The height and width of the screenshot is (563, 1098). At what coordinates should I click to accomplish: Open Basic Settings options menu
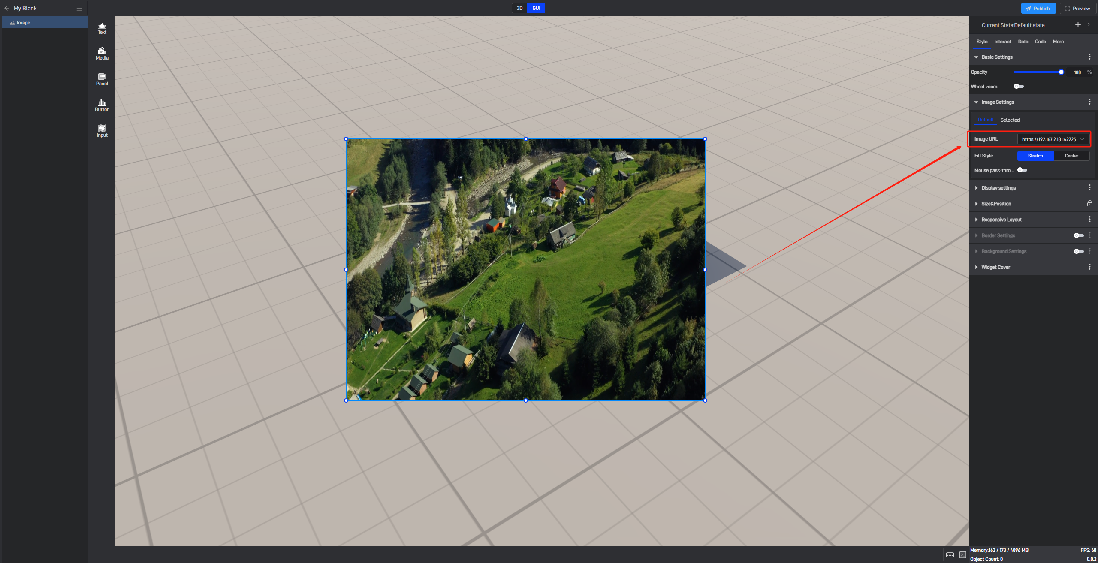pos(1089,57)
